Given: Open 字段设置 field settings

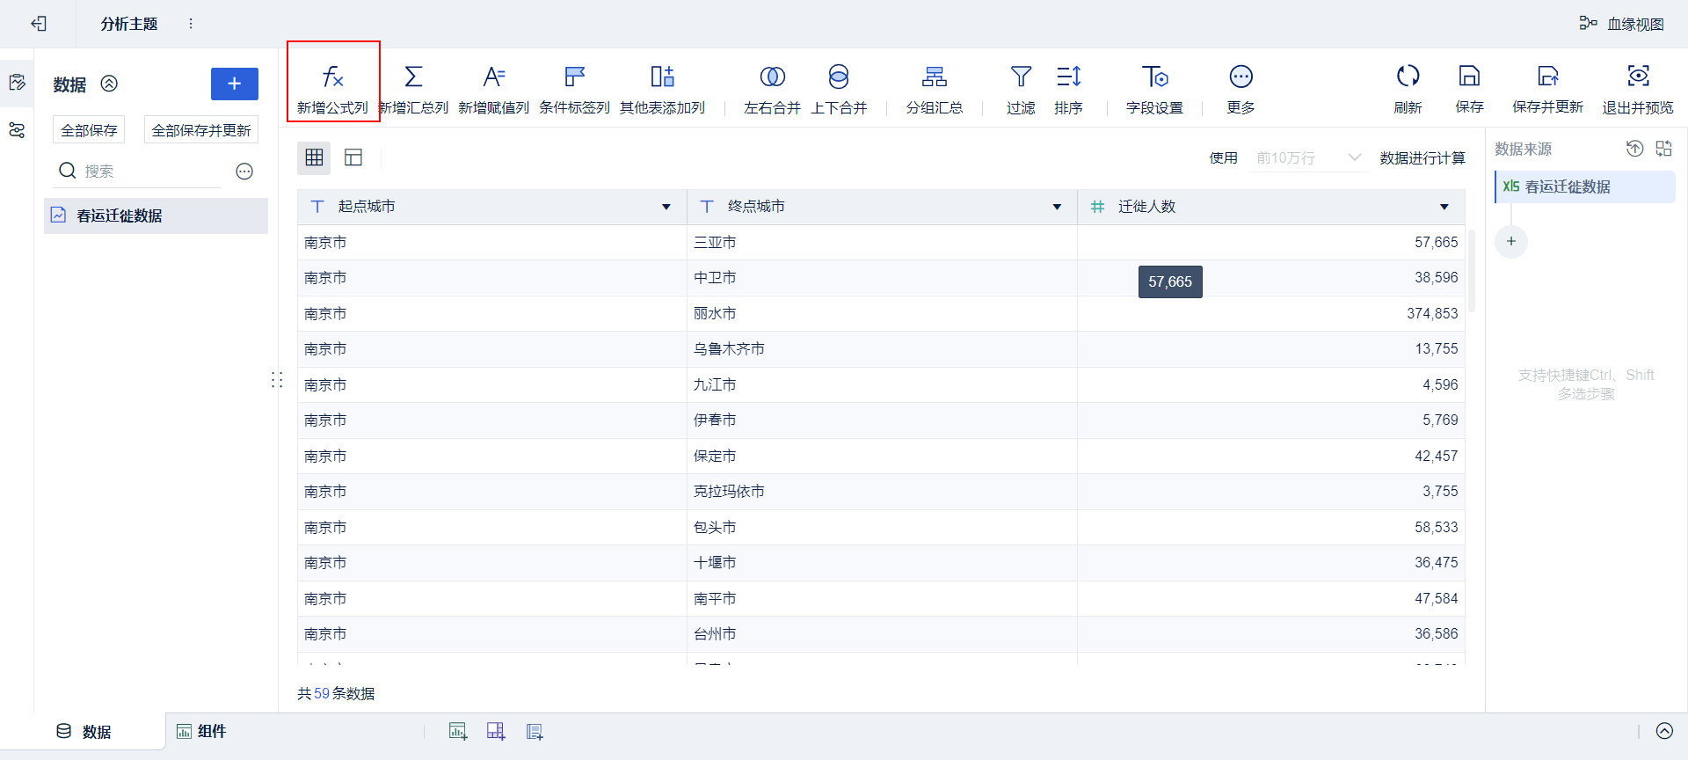Looking at the screenshot, I should point(1154,89).
